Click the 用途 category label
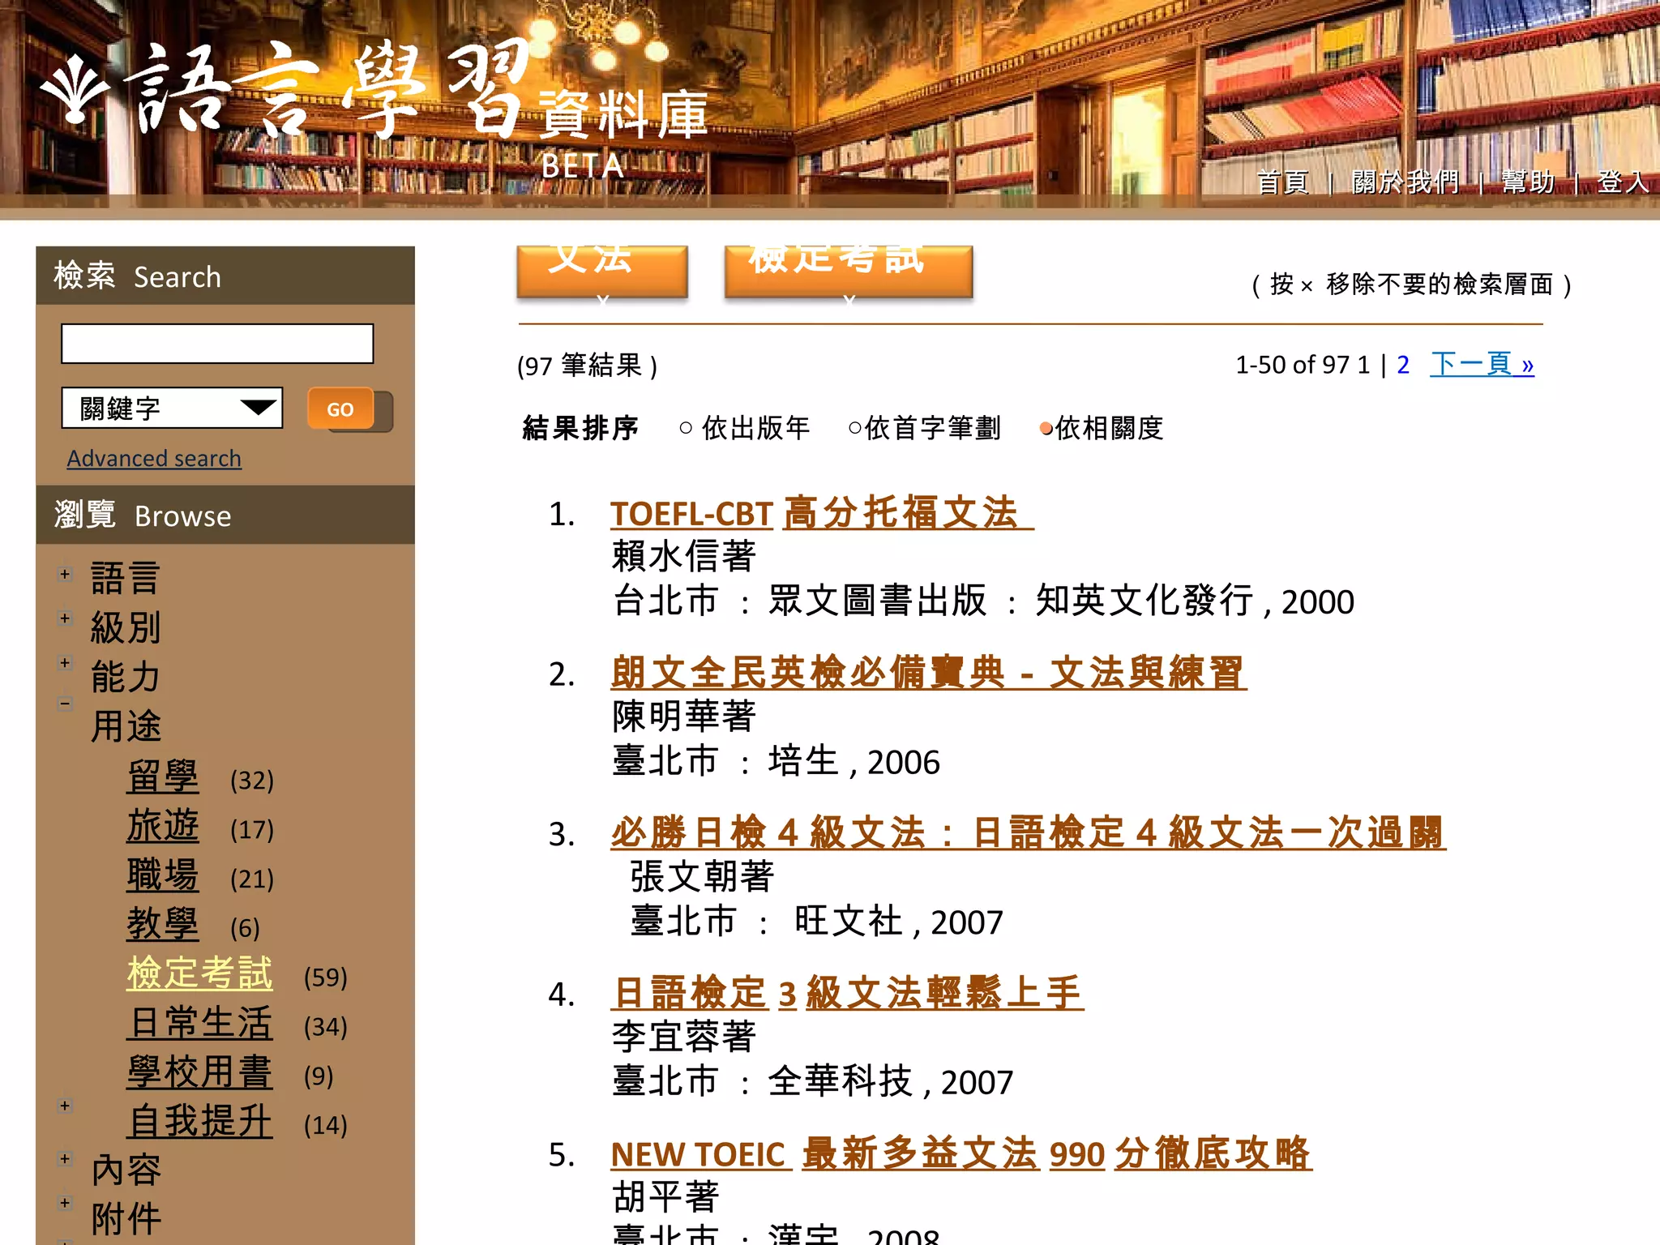Viewport: 1660px width, 1245px height. point(126,726)
